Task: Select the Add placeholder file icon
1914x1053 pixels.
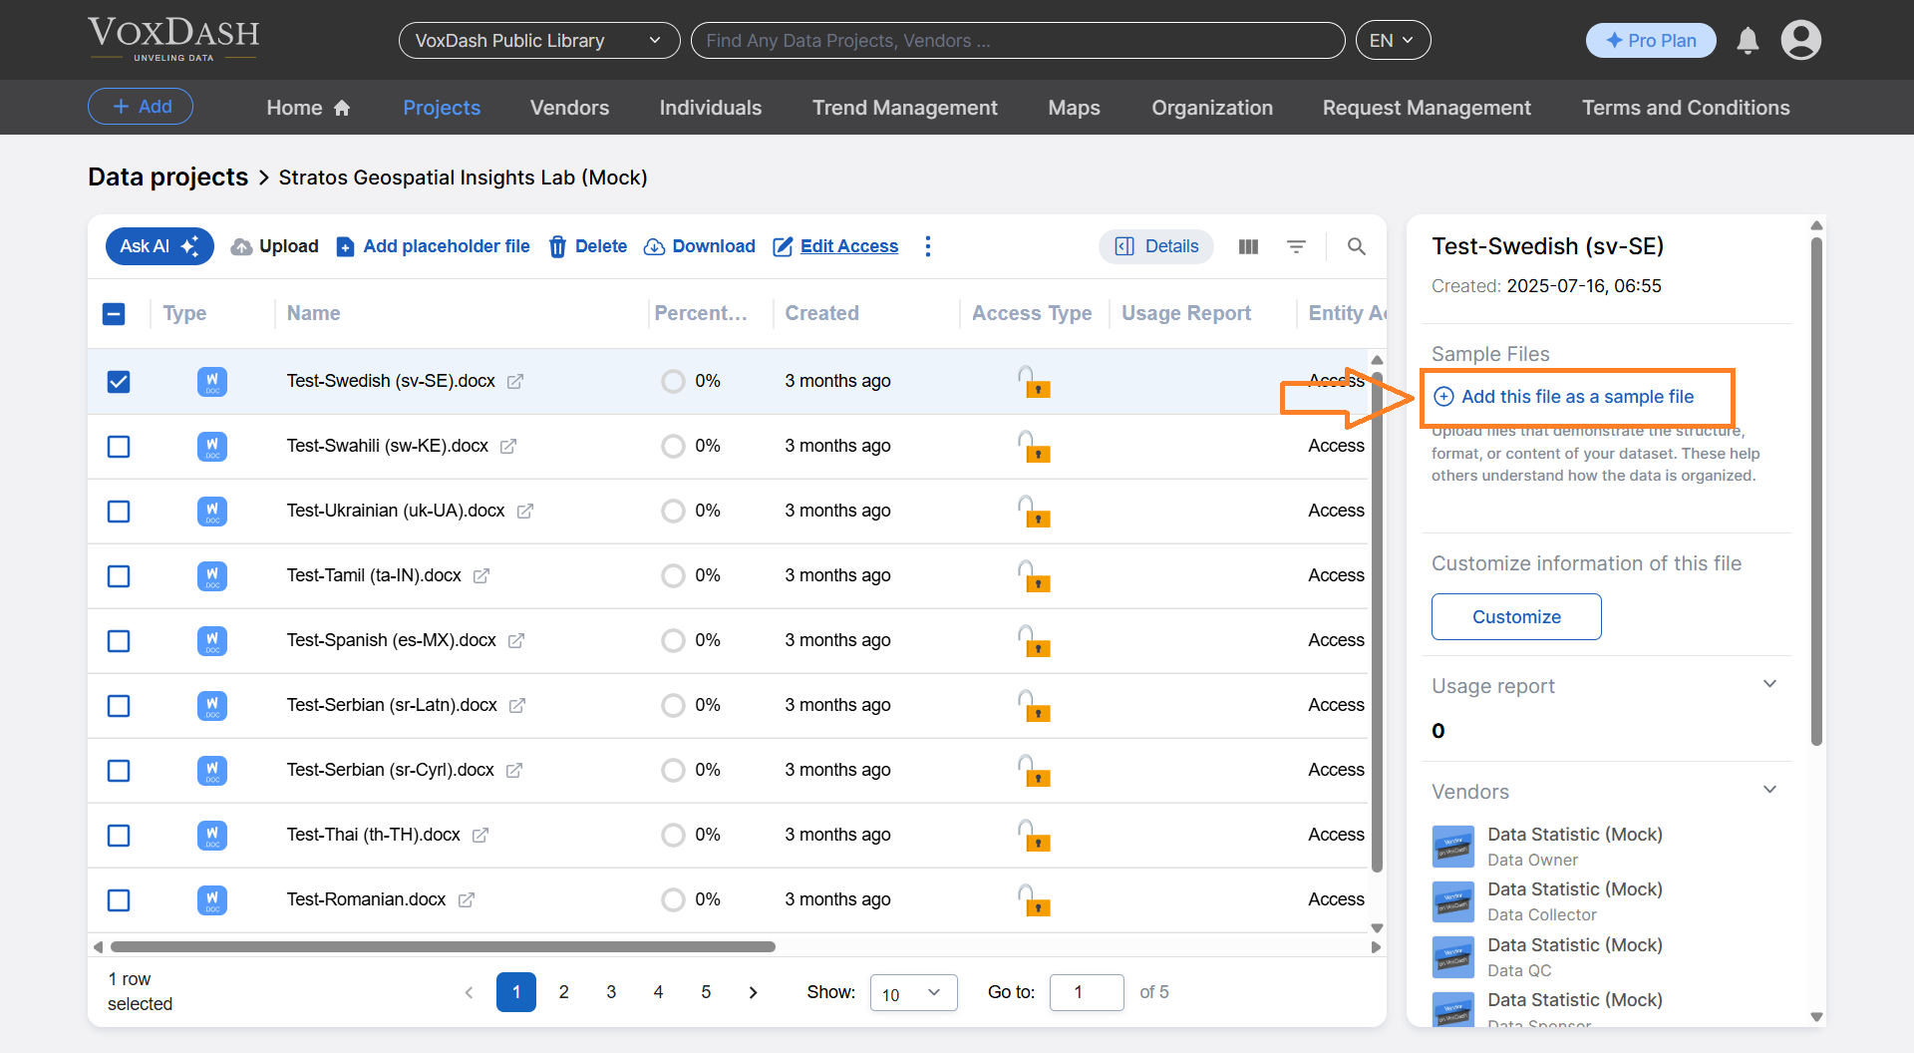Action: click(344, 246)
